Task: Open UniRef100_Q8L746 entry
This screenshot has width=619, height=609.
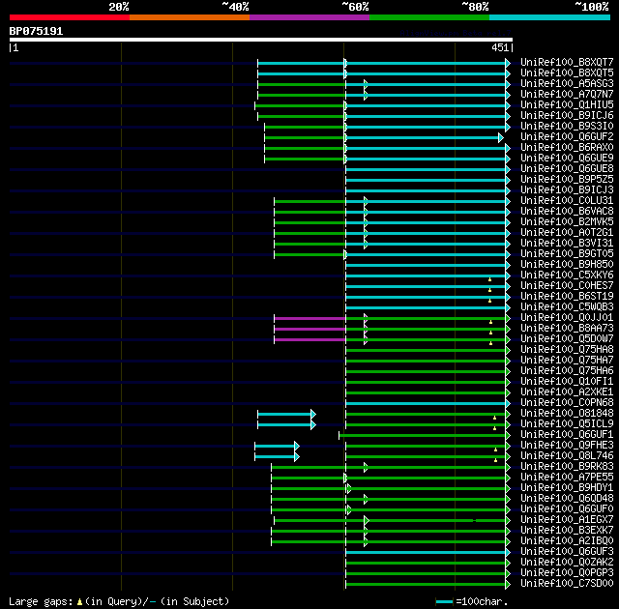Action: click(567, 456)
